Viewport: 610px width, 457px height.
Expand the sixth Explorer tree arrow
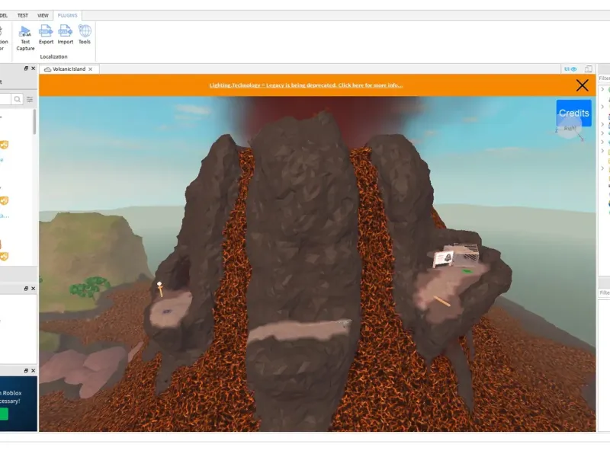click(x=602, y=151)
